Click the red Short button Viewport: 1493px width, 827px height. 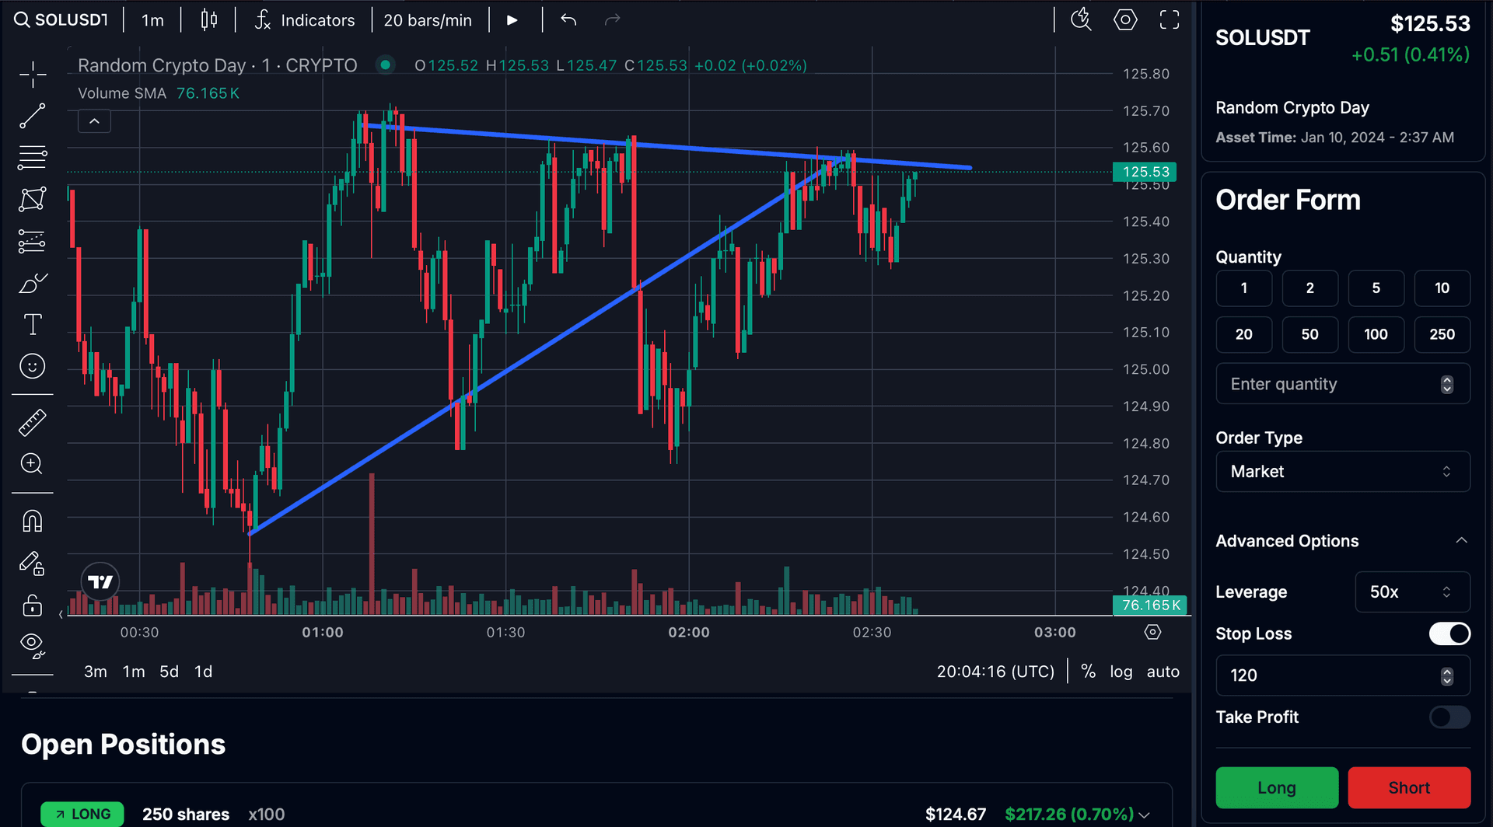tap(1409, 787)
